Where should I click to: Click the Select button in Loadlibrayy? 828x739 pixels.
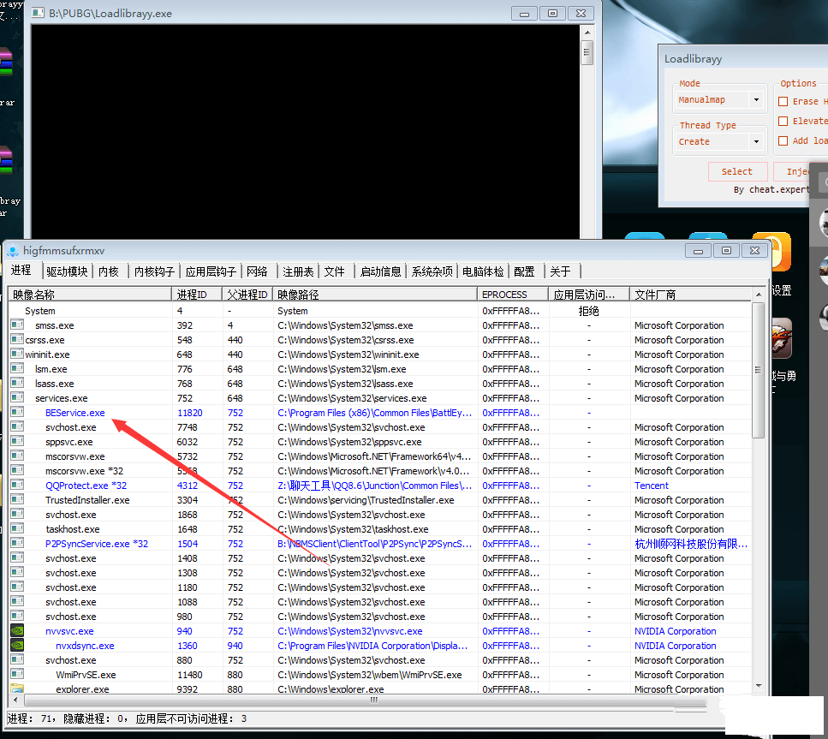[x=737, y=171]
